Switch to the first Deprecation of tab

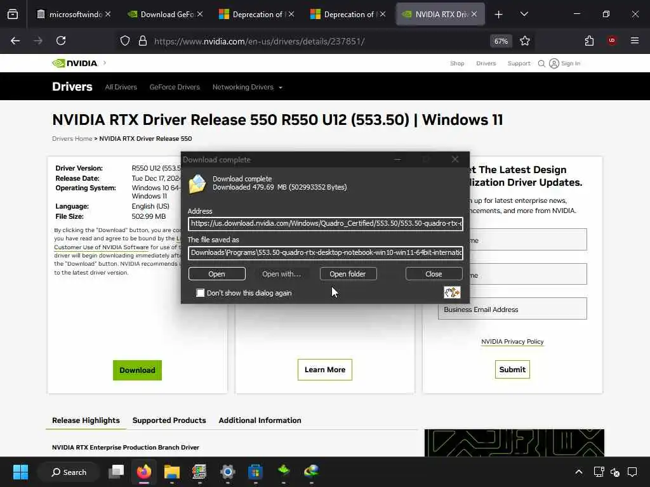click(x=257, y=14)
